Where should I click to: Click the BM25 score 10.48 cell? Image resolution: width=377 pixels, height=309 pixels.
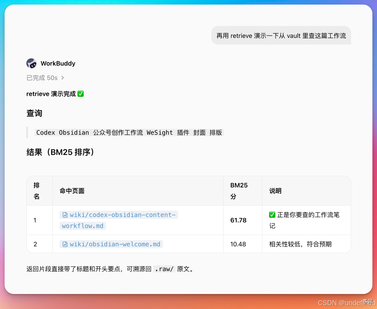point(243,244)
